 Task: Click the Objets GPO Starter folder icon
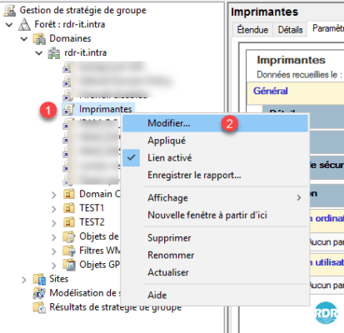pyautogui.click(x=68, y=265)
